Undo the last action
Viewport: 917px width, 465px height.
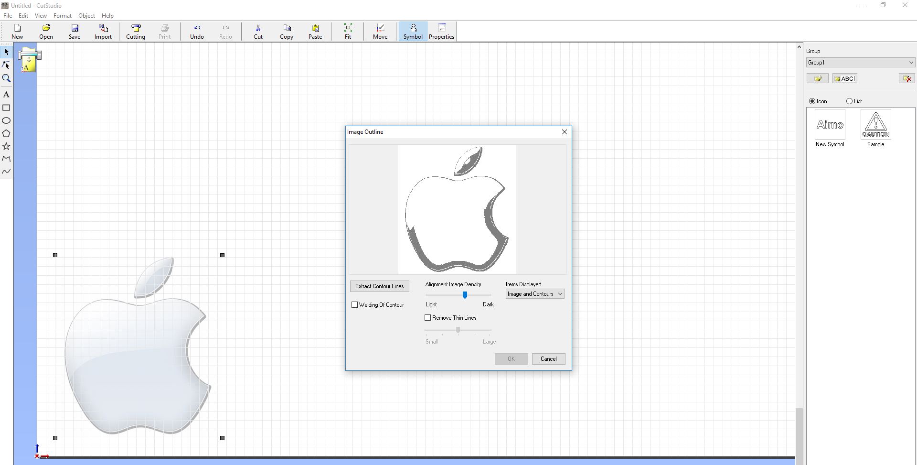tap(197, 32)
